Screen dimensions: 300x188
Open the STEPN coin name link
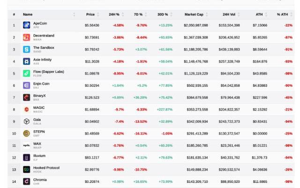(39, 132)
